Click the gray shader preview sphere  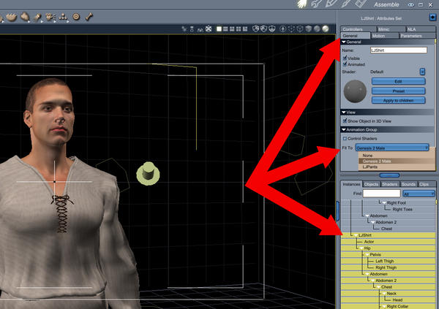point(355,91)
